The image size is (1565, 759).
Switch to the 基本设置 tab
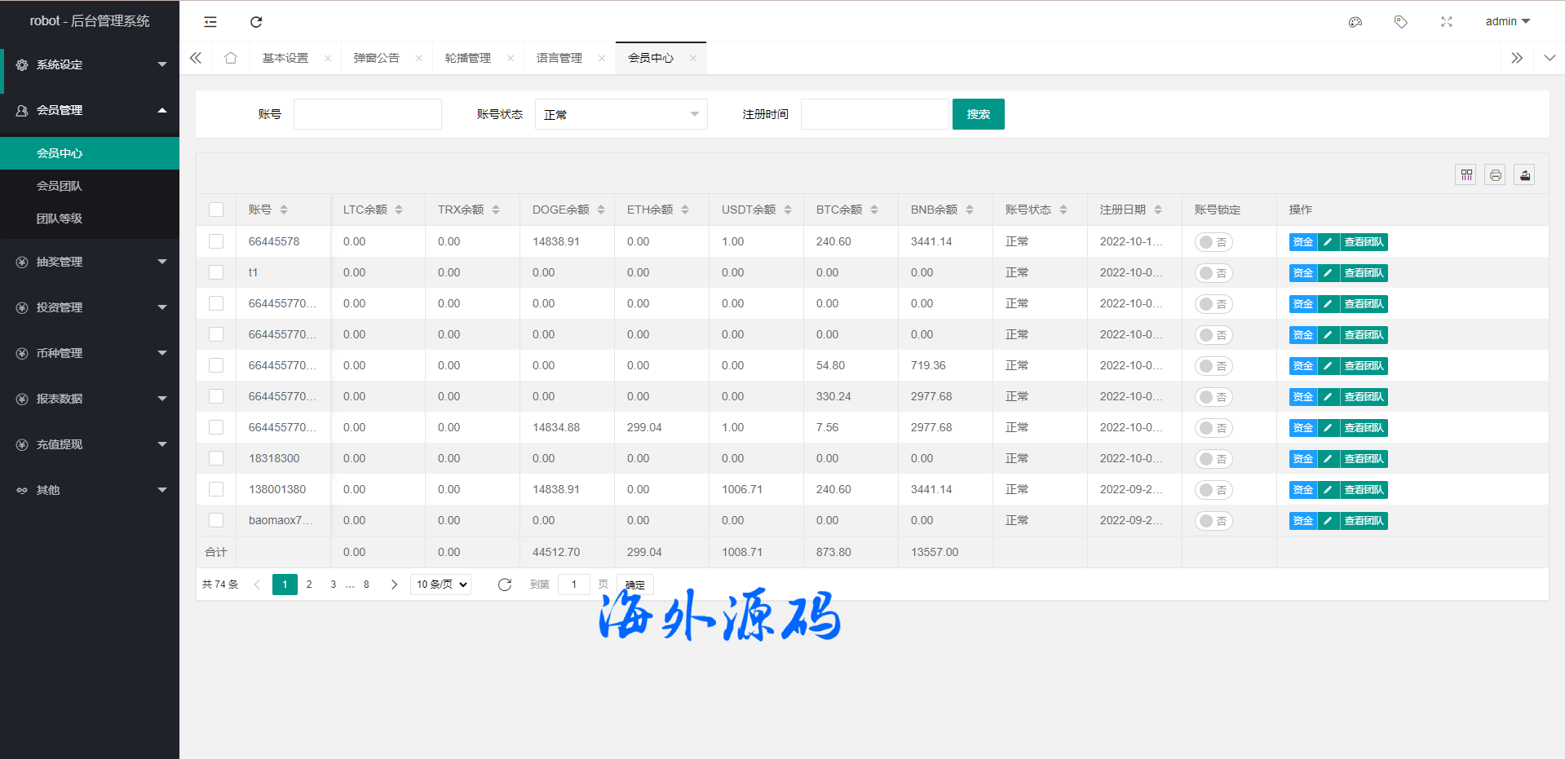(285, 58)
